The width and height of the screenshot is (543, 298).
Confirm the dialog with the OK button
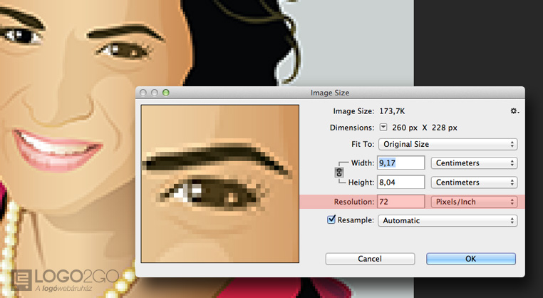(470, 258)
